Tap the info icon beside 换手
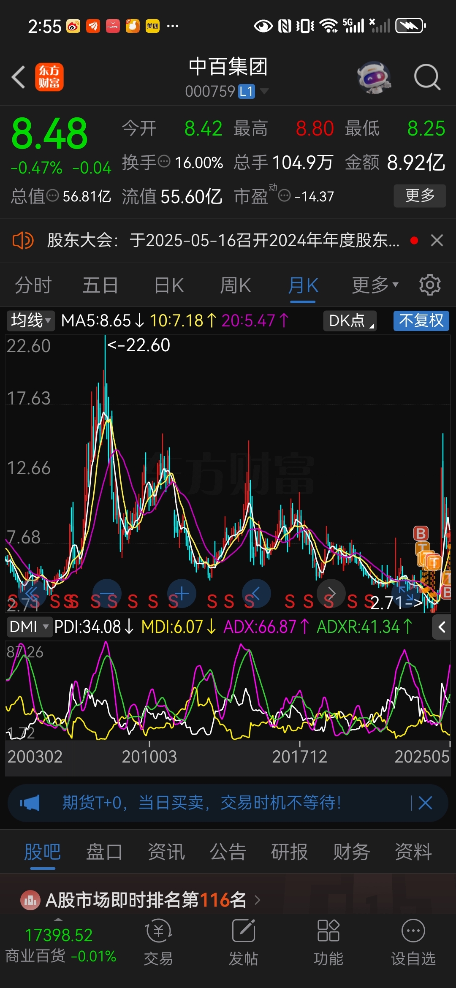 pos(164,161)
